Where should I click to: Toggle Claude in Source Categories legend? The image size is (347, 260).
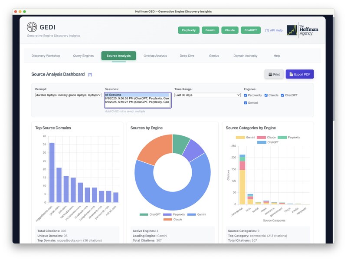tap(266, 138)
